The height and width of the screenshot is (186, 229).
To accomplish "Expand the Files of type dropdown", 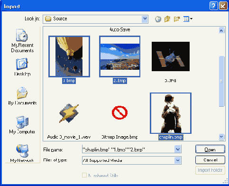I will [x=178, y=160].
